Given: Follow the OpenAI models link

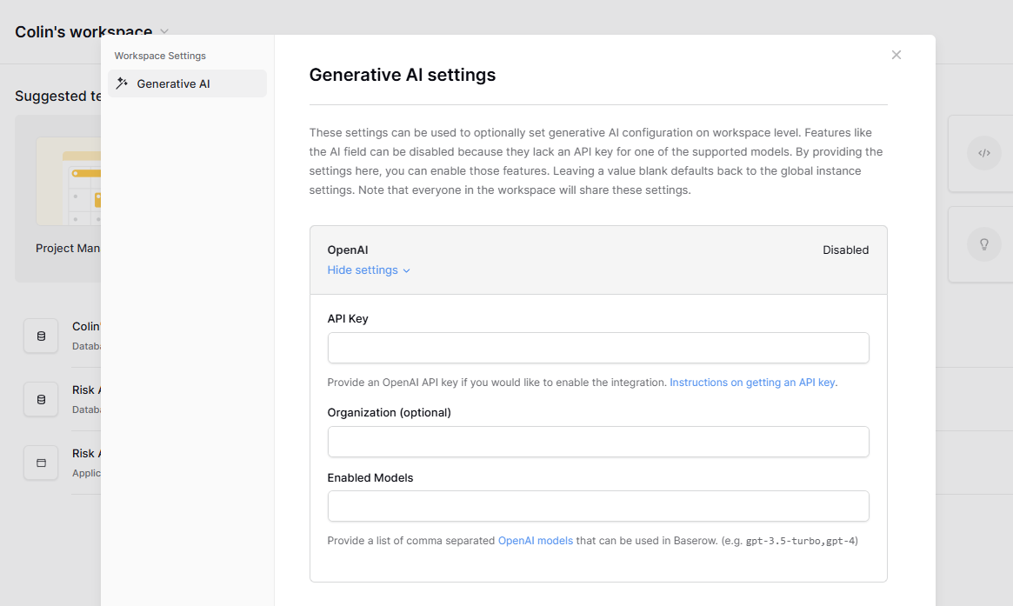Looking at the screenshot, I should coord(535,541).
